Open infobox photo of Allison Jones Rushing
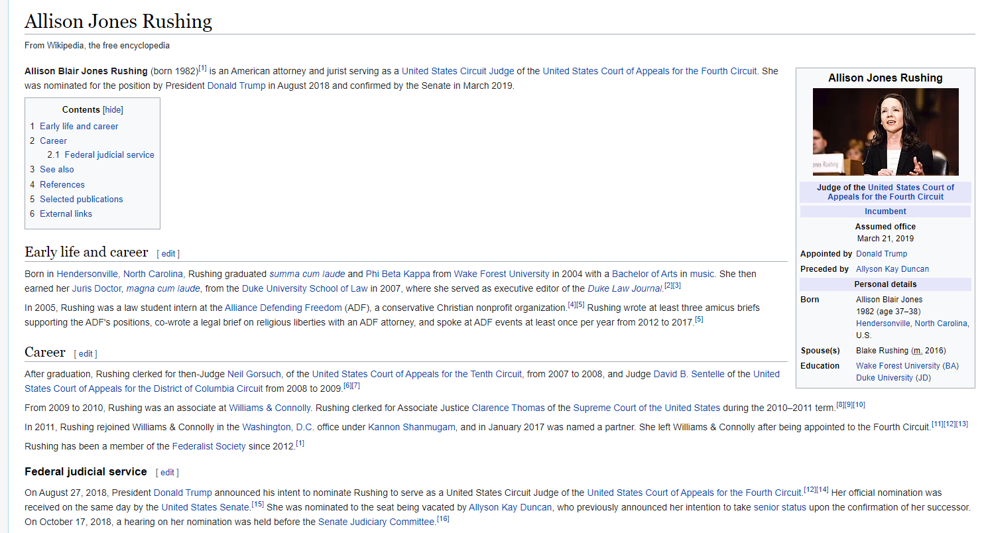Screen dimensions: 984x533 tap(885, 131)
